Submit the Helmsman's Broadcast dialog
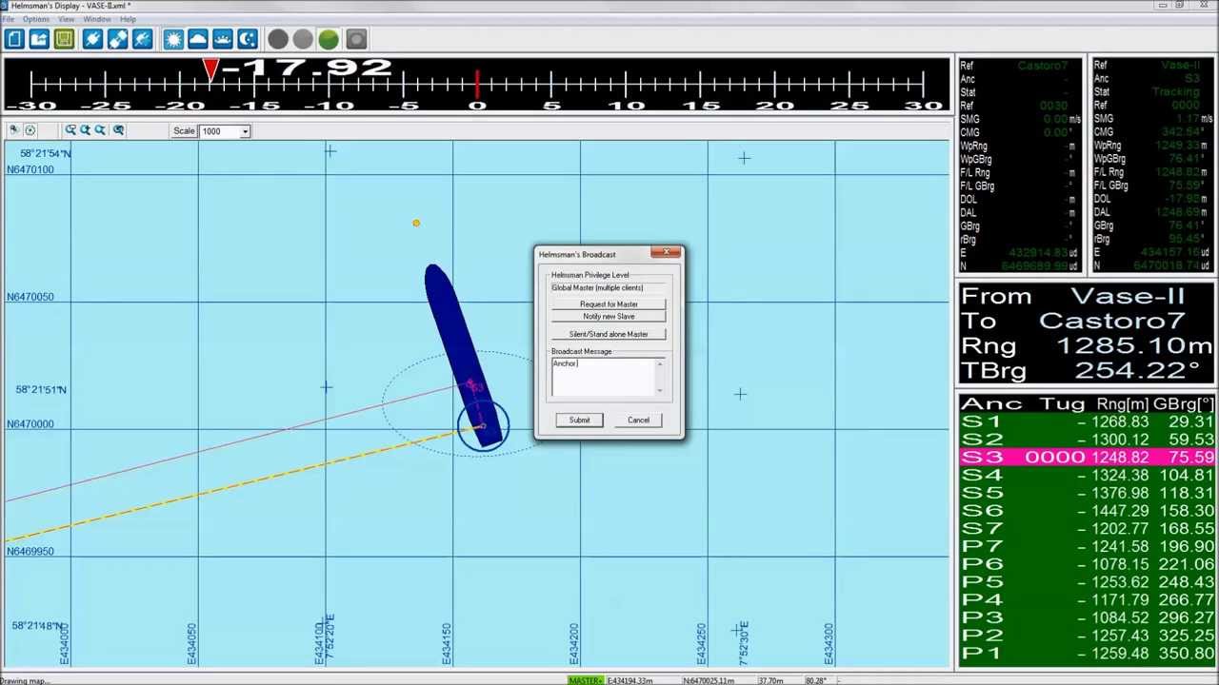The height and width of the screenshot is (685, 1219). point(580,420)
